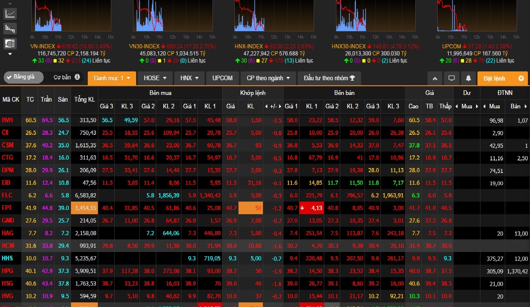
Task: Expand the Danh mục 1 dropdown
Action: pyautogui.click(x=112, y=78)
